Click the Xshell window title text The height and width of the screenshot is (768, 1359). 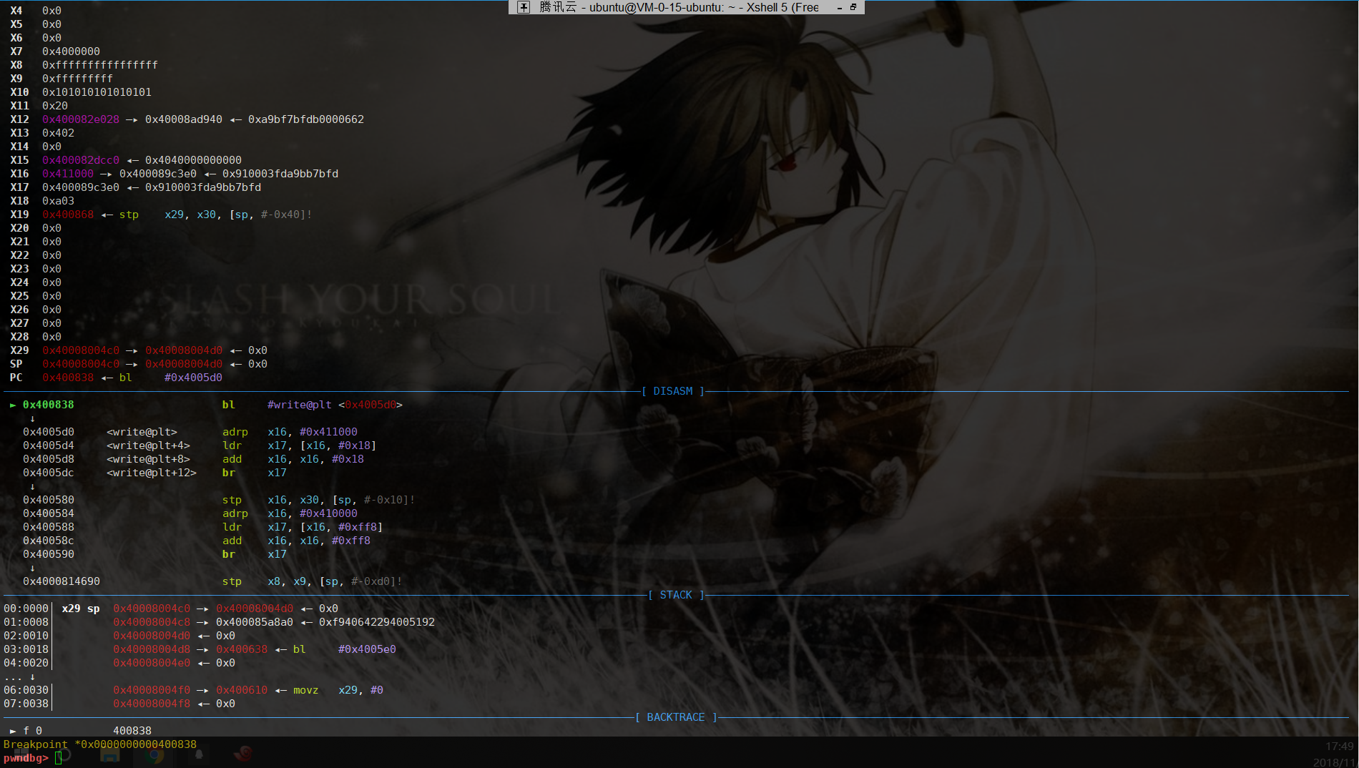679,7
